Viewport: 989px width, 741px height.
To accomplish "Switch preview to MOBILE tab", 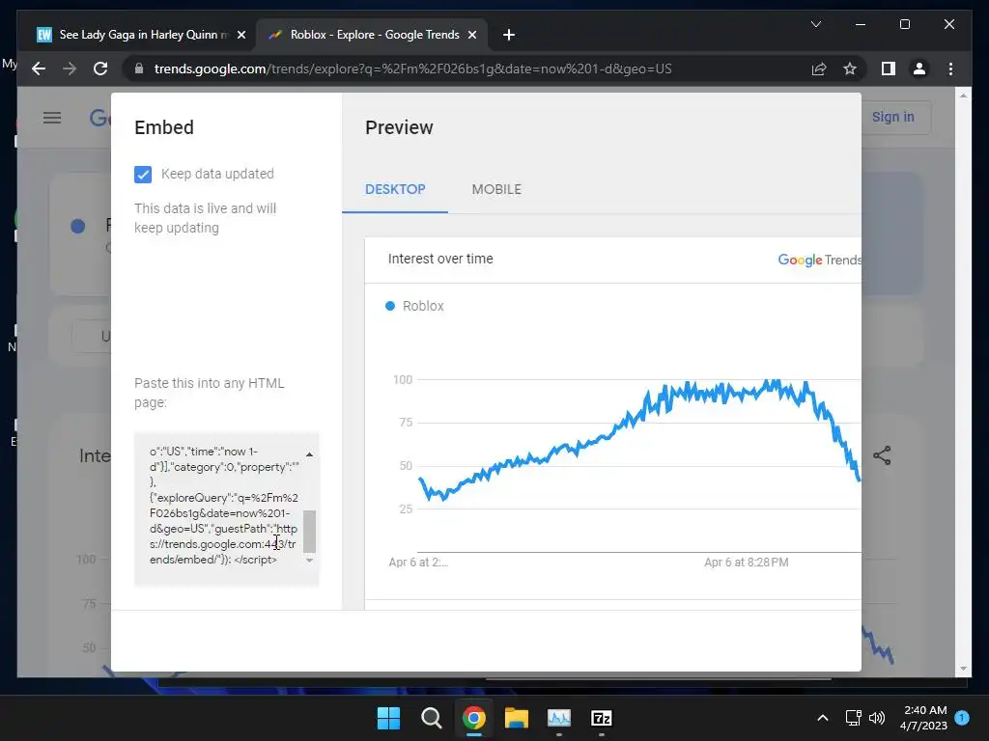I will [496, 189].
